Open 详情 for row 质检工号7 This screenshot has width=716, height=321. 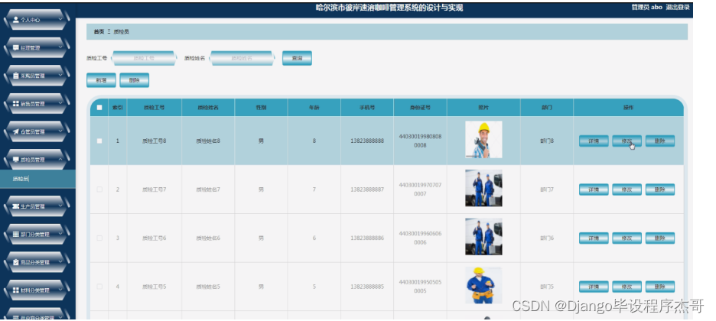[x=594, y=190]
